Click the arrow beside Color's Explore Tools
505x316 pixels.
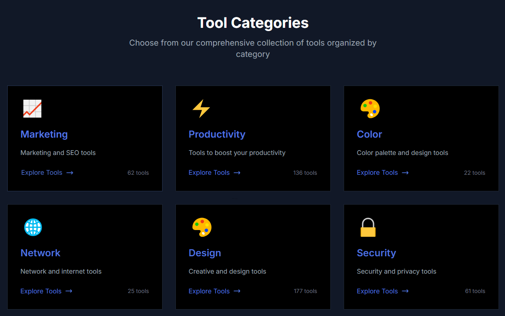406,172
